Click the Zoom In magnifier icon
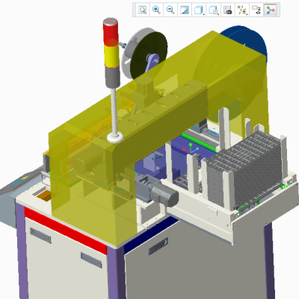The width and height of the screenshot is (299, 299). pyautogui.click(x=156, y=10)
